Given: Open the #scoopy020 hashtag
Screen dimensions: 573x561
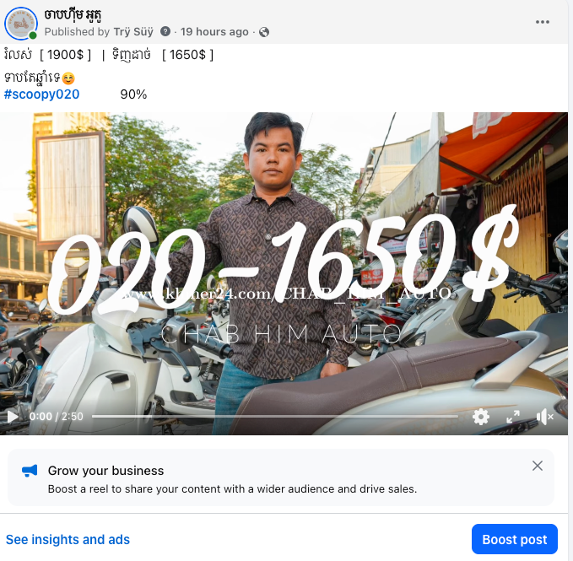Looking at the screenshot, I should (41, 94).
